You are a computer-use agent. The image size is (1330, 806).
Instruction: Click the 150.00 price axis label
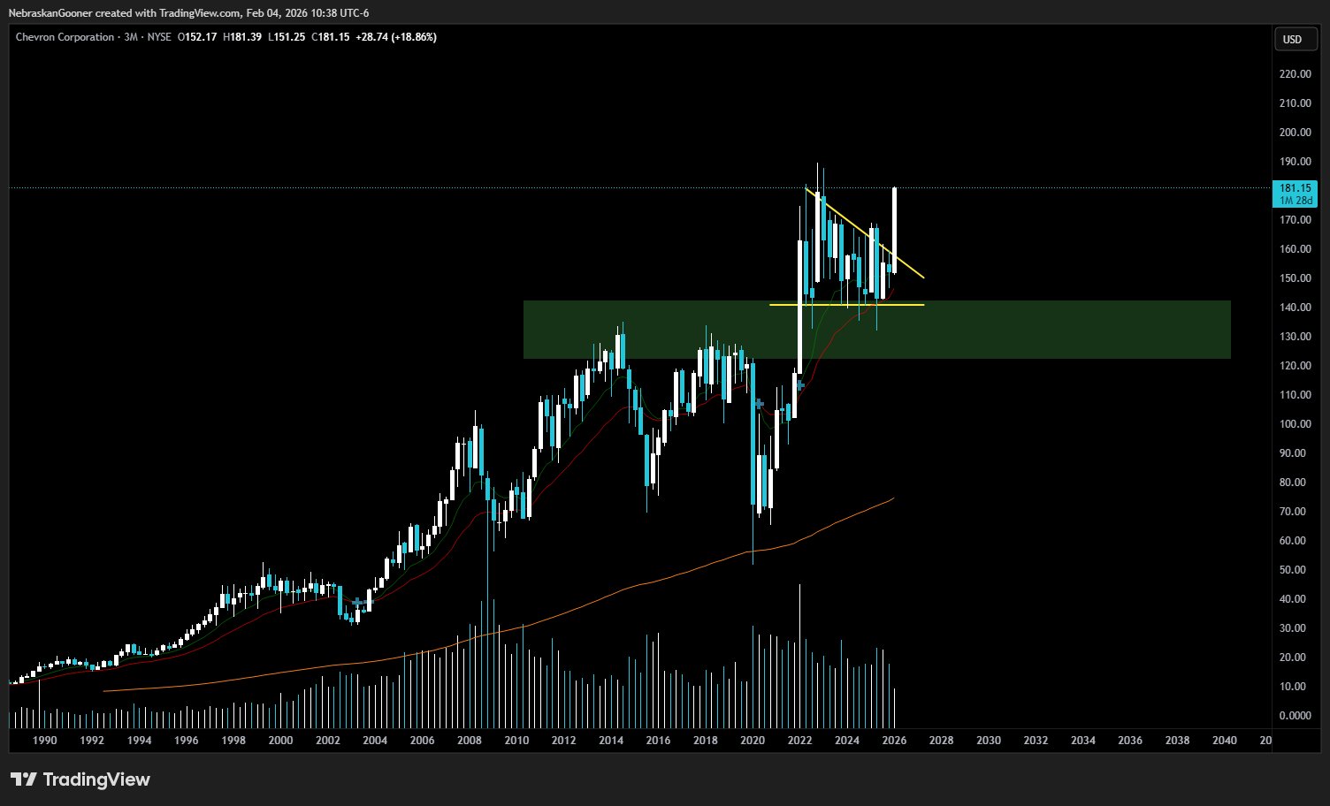click(1295, 278)
